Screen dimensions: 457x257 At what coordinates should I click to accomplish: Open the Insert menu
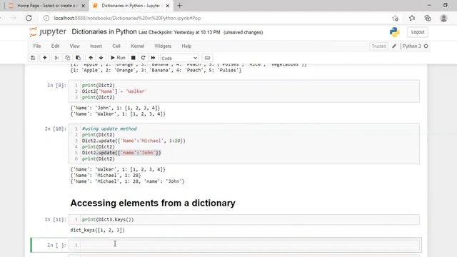coord(96,46)
